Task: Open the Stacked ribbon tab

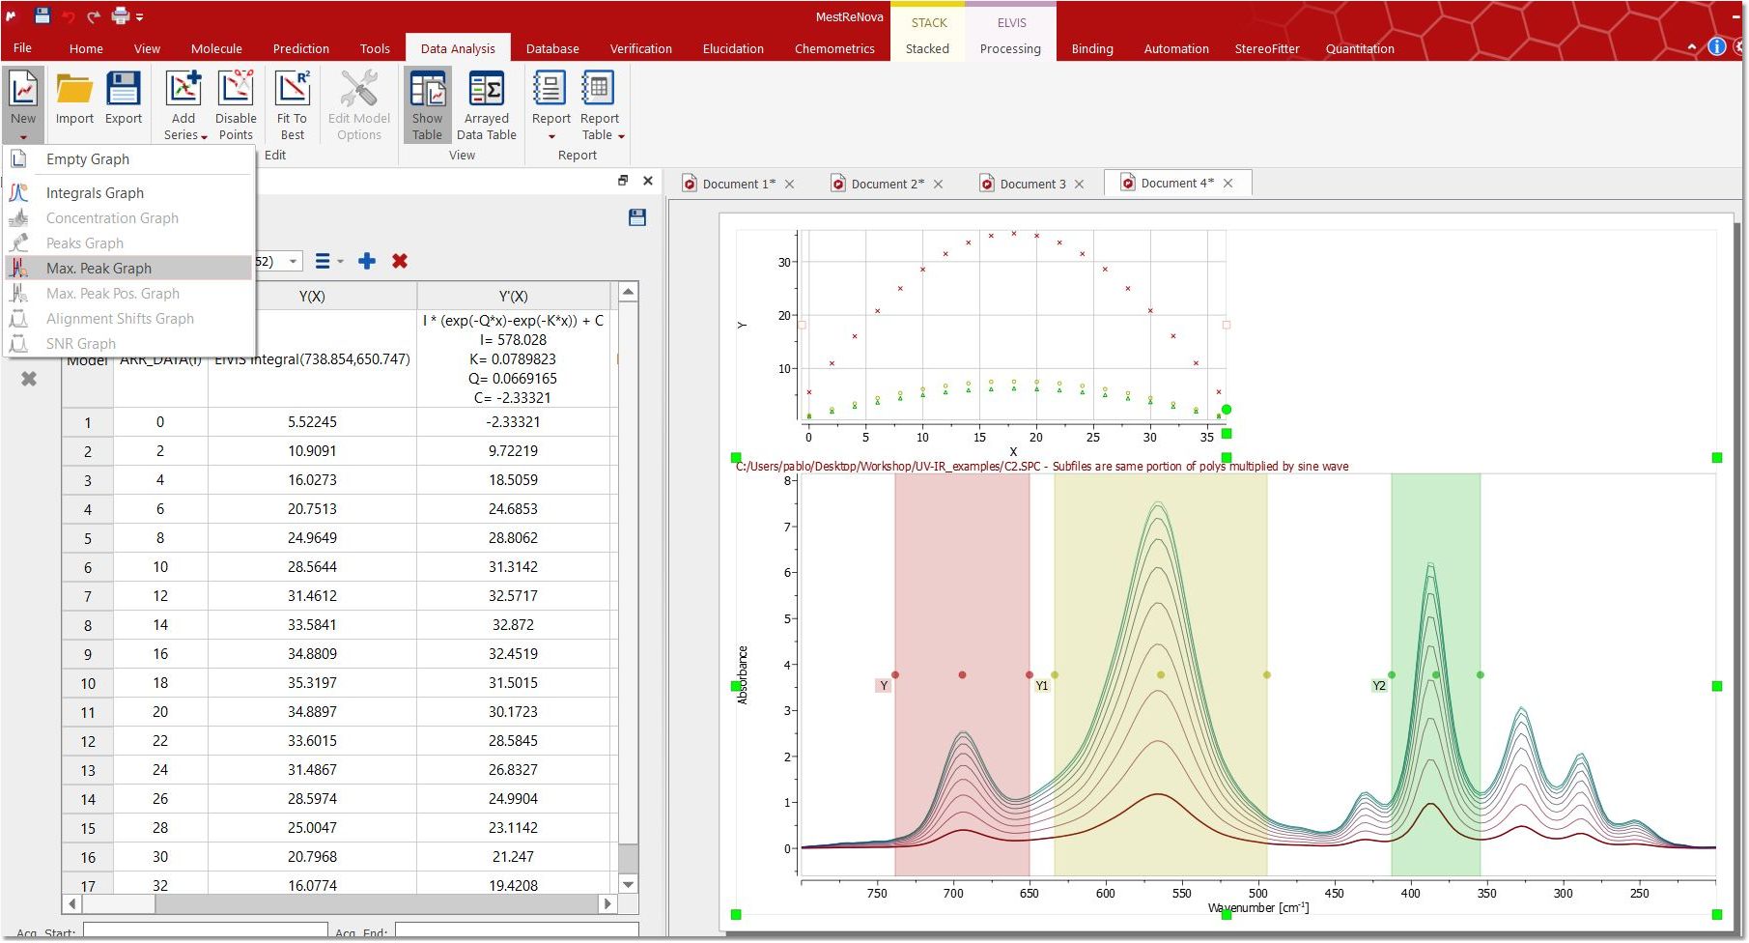Action: point(927,48)
